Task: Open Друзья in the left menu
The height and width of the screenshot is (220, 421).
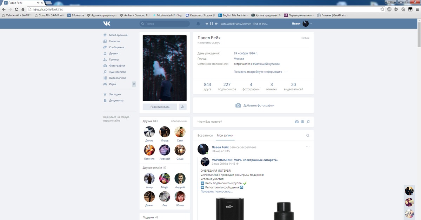Action: coord(113,53)
